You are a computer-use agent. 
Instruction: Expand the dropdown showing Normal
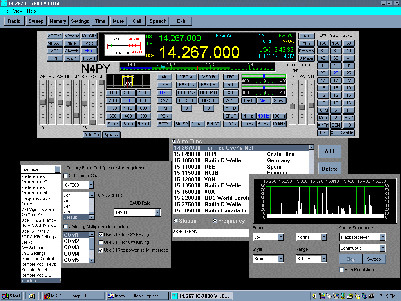324,237
